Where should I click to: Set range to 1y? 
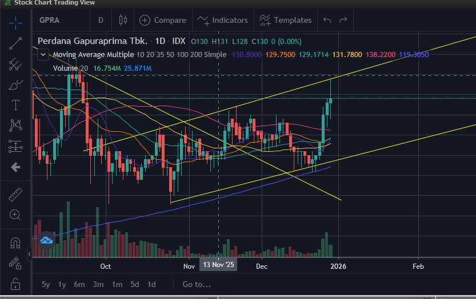(62, 284)
